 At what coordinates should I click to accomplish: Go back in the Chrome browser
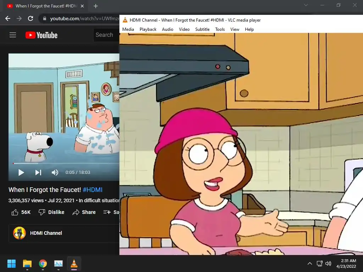(x=8, y=18)
